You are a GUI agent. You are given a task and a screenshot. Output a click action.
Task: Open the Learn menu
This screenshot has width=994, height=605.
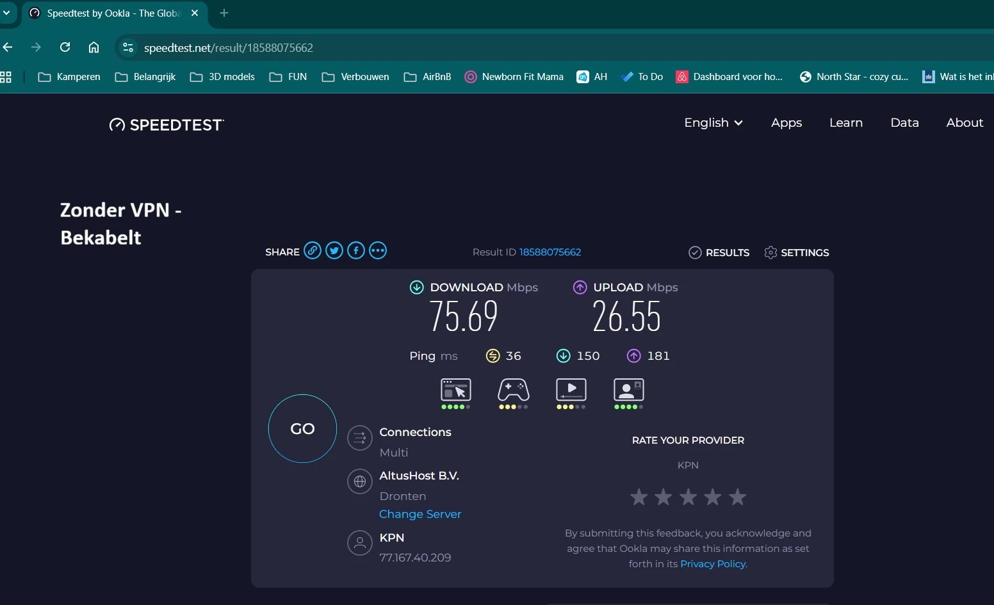click(846, 123)
